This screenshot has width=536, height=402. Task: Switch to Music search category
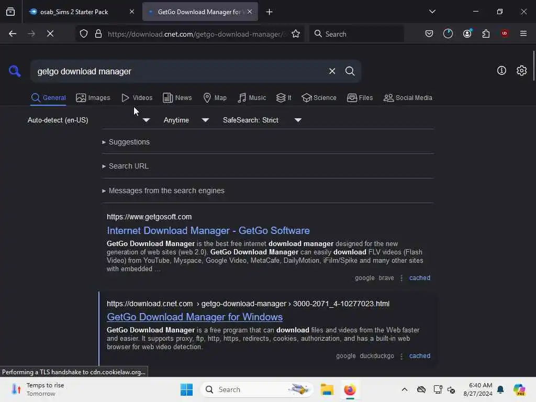click(252, 98)
